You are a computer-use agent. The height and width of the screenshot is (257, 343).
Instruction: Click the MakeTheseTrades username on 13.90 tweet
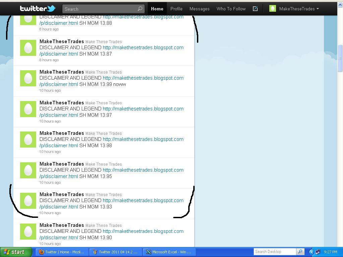point(62,225)
